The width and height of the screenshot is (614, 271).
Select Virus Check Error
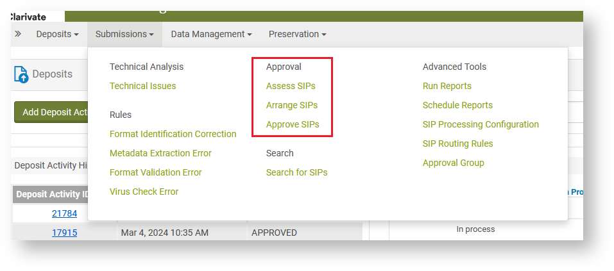144,192
